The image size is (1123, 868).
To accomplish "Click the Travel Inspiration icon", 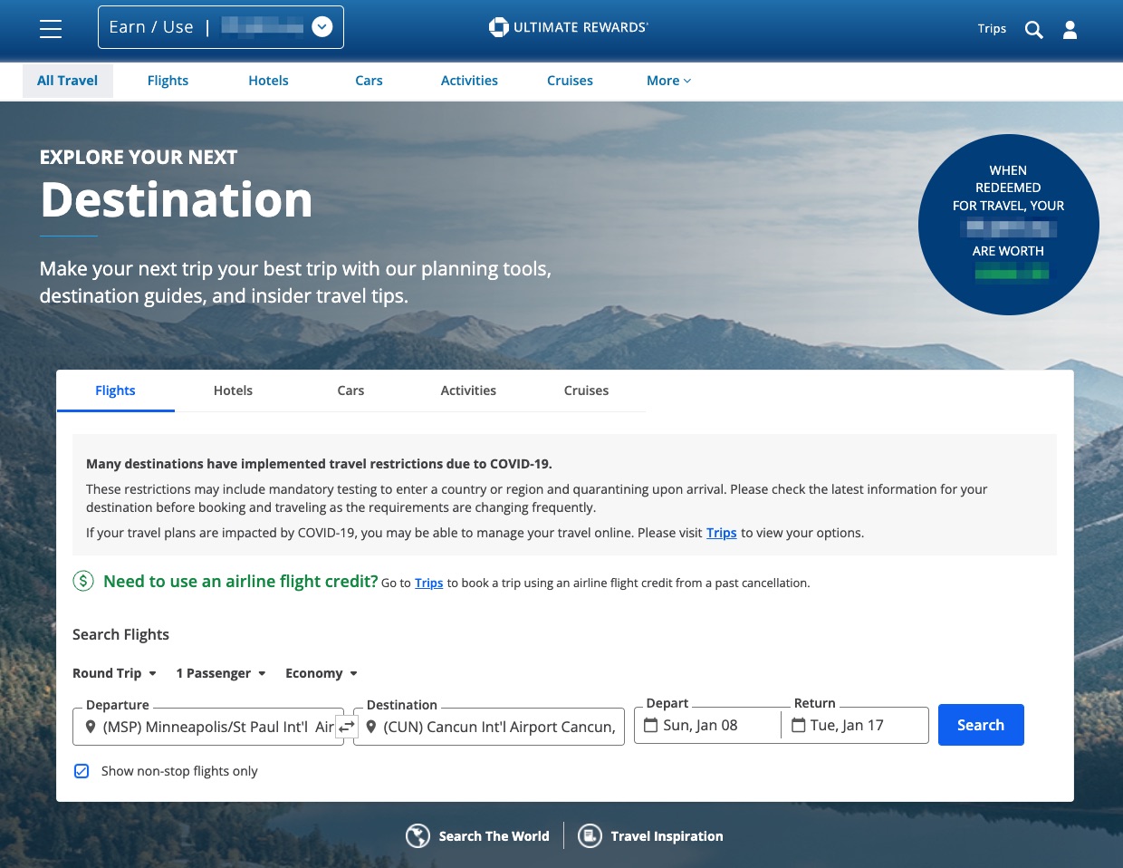I will coord(590,835).
